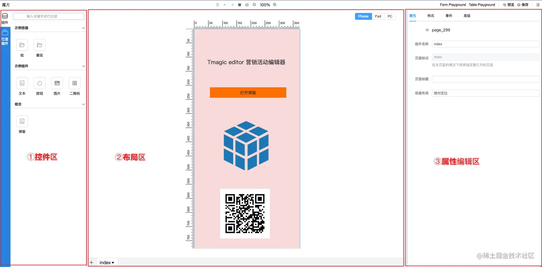Click the 保存 save button
The width and height of the screenshot is (542, 267).
[523, 5]
